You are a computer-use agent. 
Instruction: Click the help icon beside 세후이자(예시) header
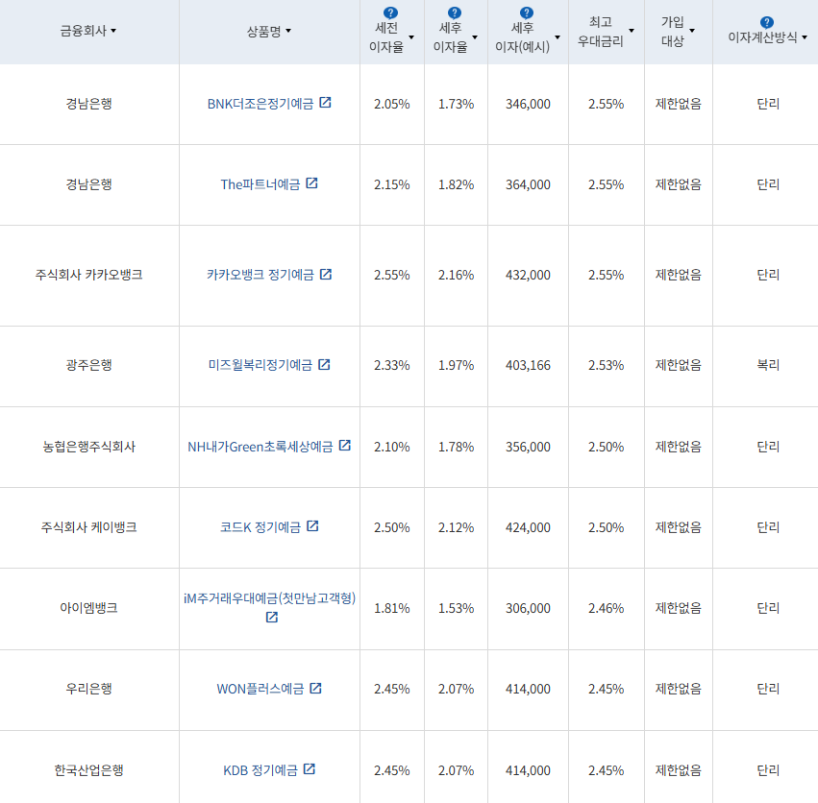coord(527,12)
